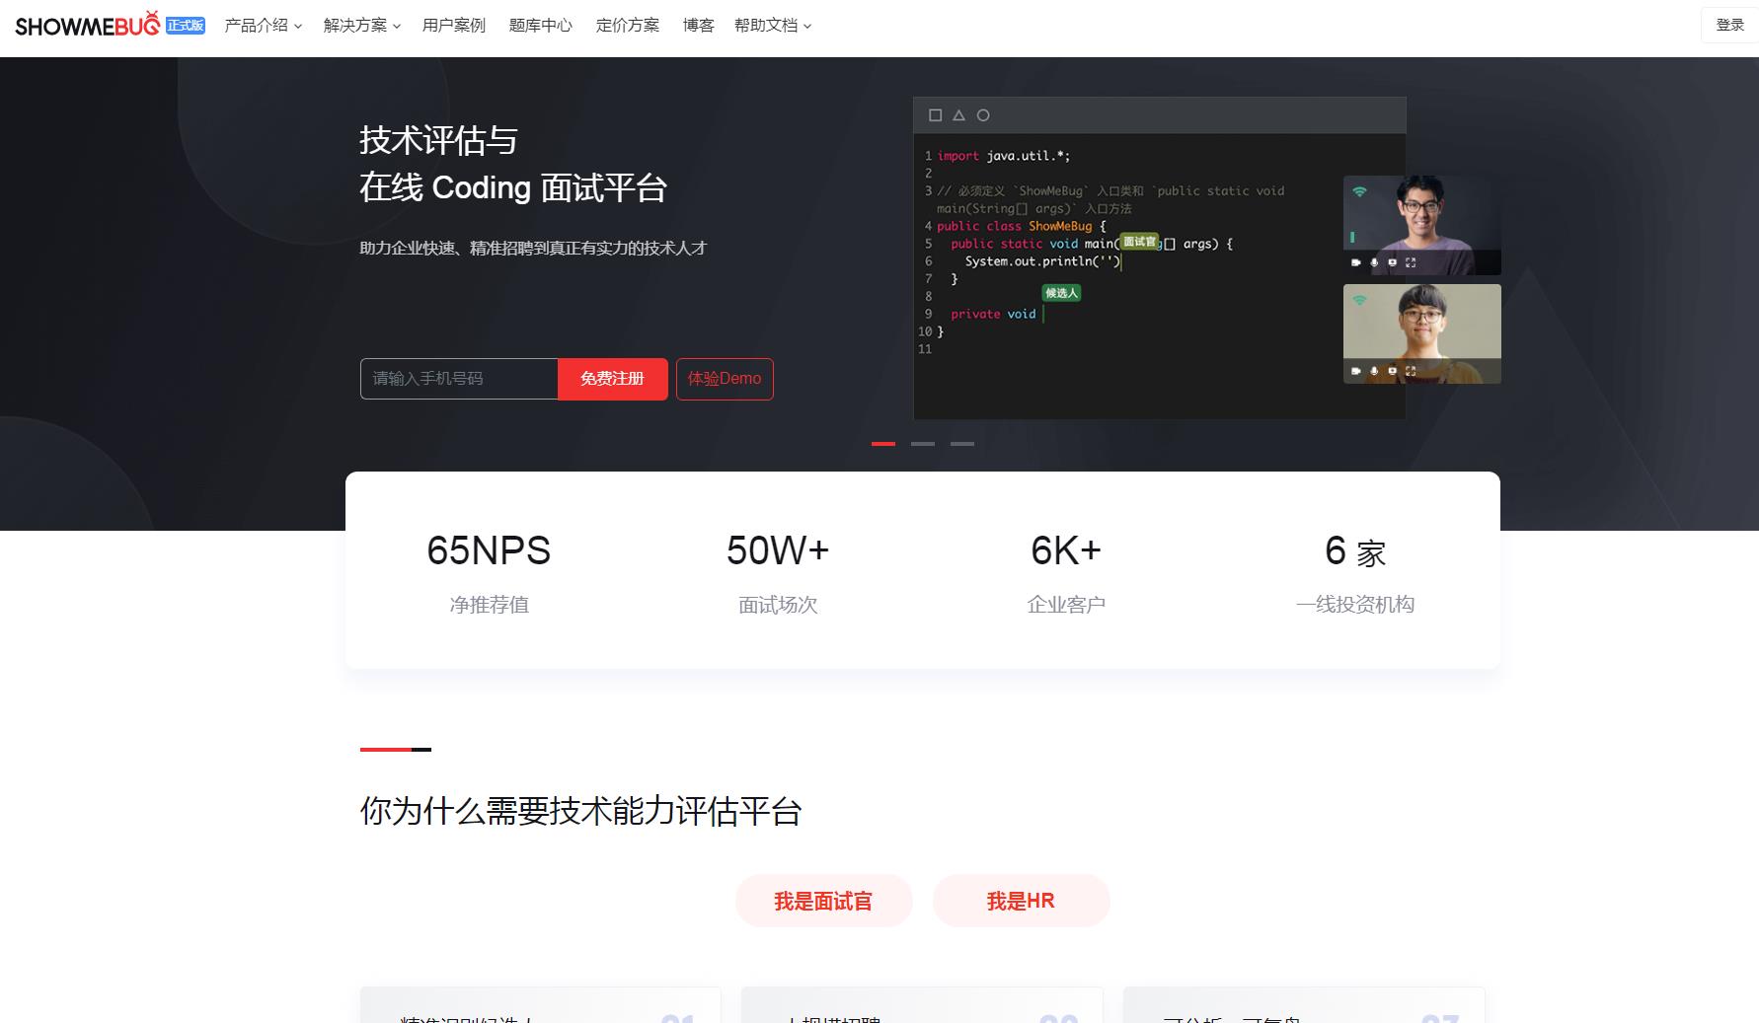This screenshot has height=1023, width=1759.
Task: Click the 免费注册 button
Action: click(x=613, y=379)
